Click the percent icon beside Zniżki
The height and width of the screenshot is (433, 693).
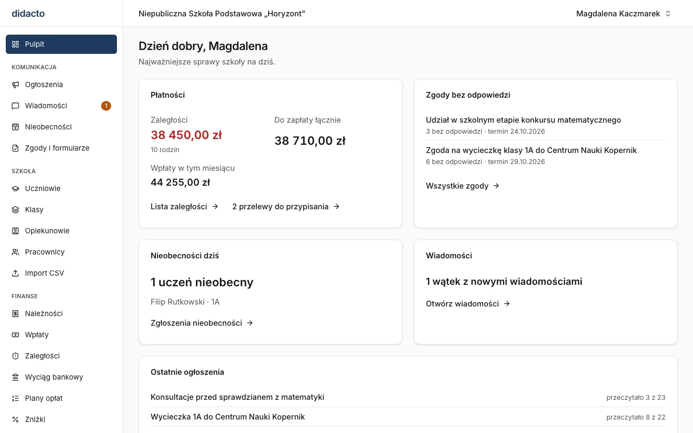pos(15,420)
